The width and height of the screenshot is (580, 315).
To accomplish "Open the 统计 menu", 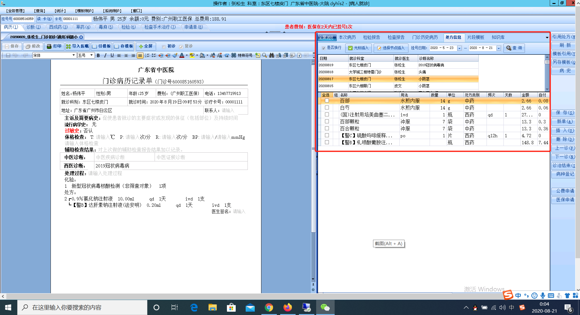I will 60,11.
